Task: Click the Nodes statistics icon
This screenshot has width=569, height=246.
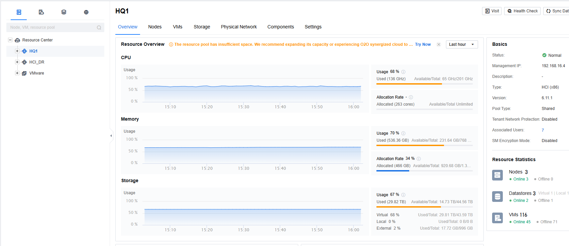Action: pyautogui.click(x=497, y=175)
